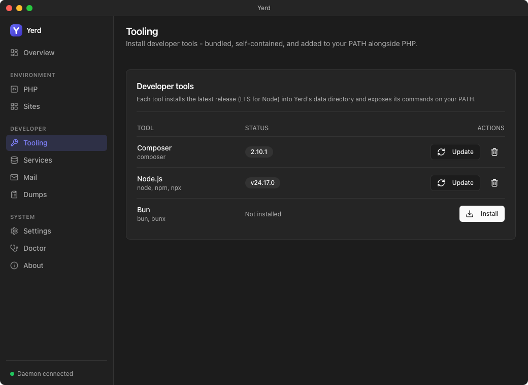Click the Tooling page title

(142, 31)
